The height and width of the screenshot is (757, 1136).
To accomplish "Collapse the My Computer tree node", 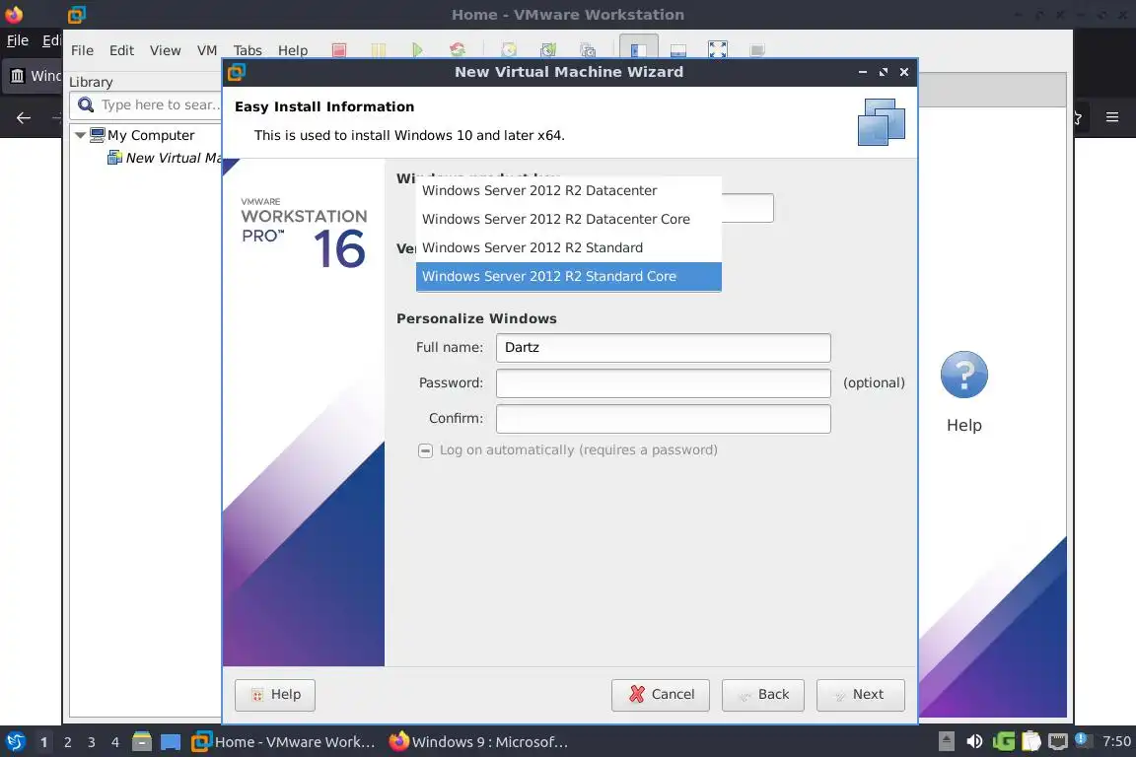I will pos(80,135).
